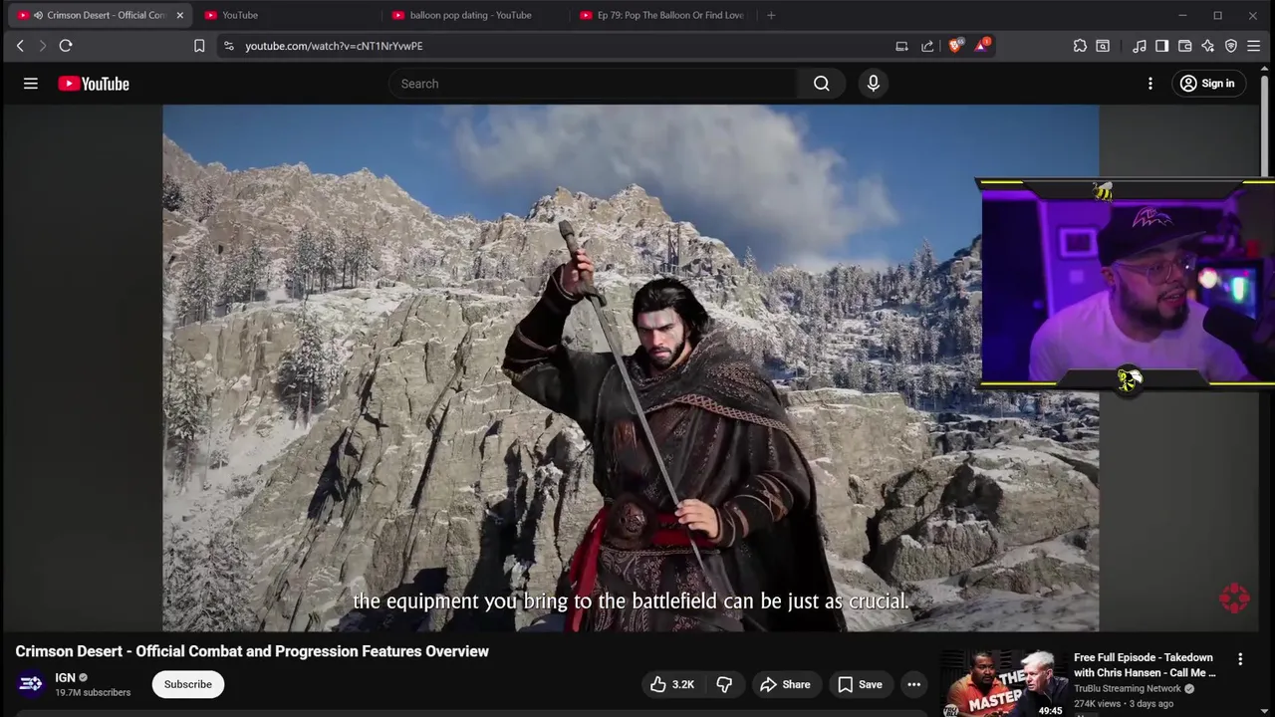Viewport: 1275px width, 717px height.
Task: Click the video title text
Action: tap(252, 651)
